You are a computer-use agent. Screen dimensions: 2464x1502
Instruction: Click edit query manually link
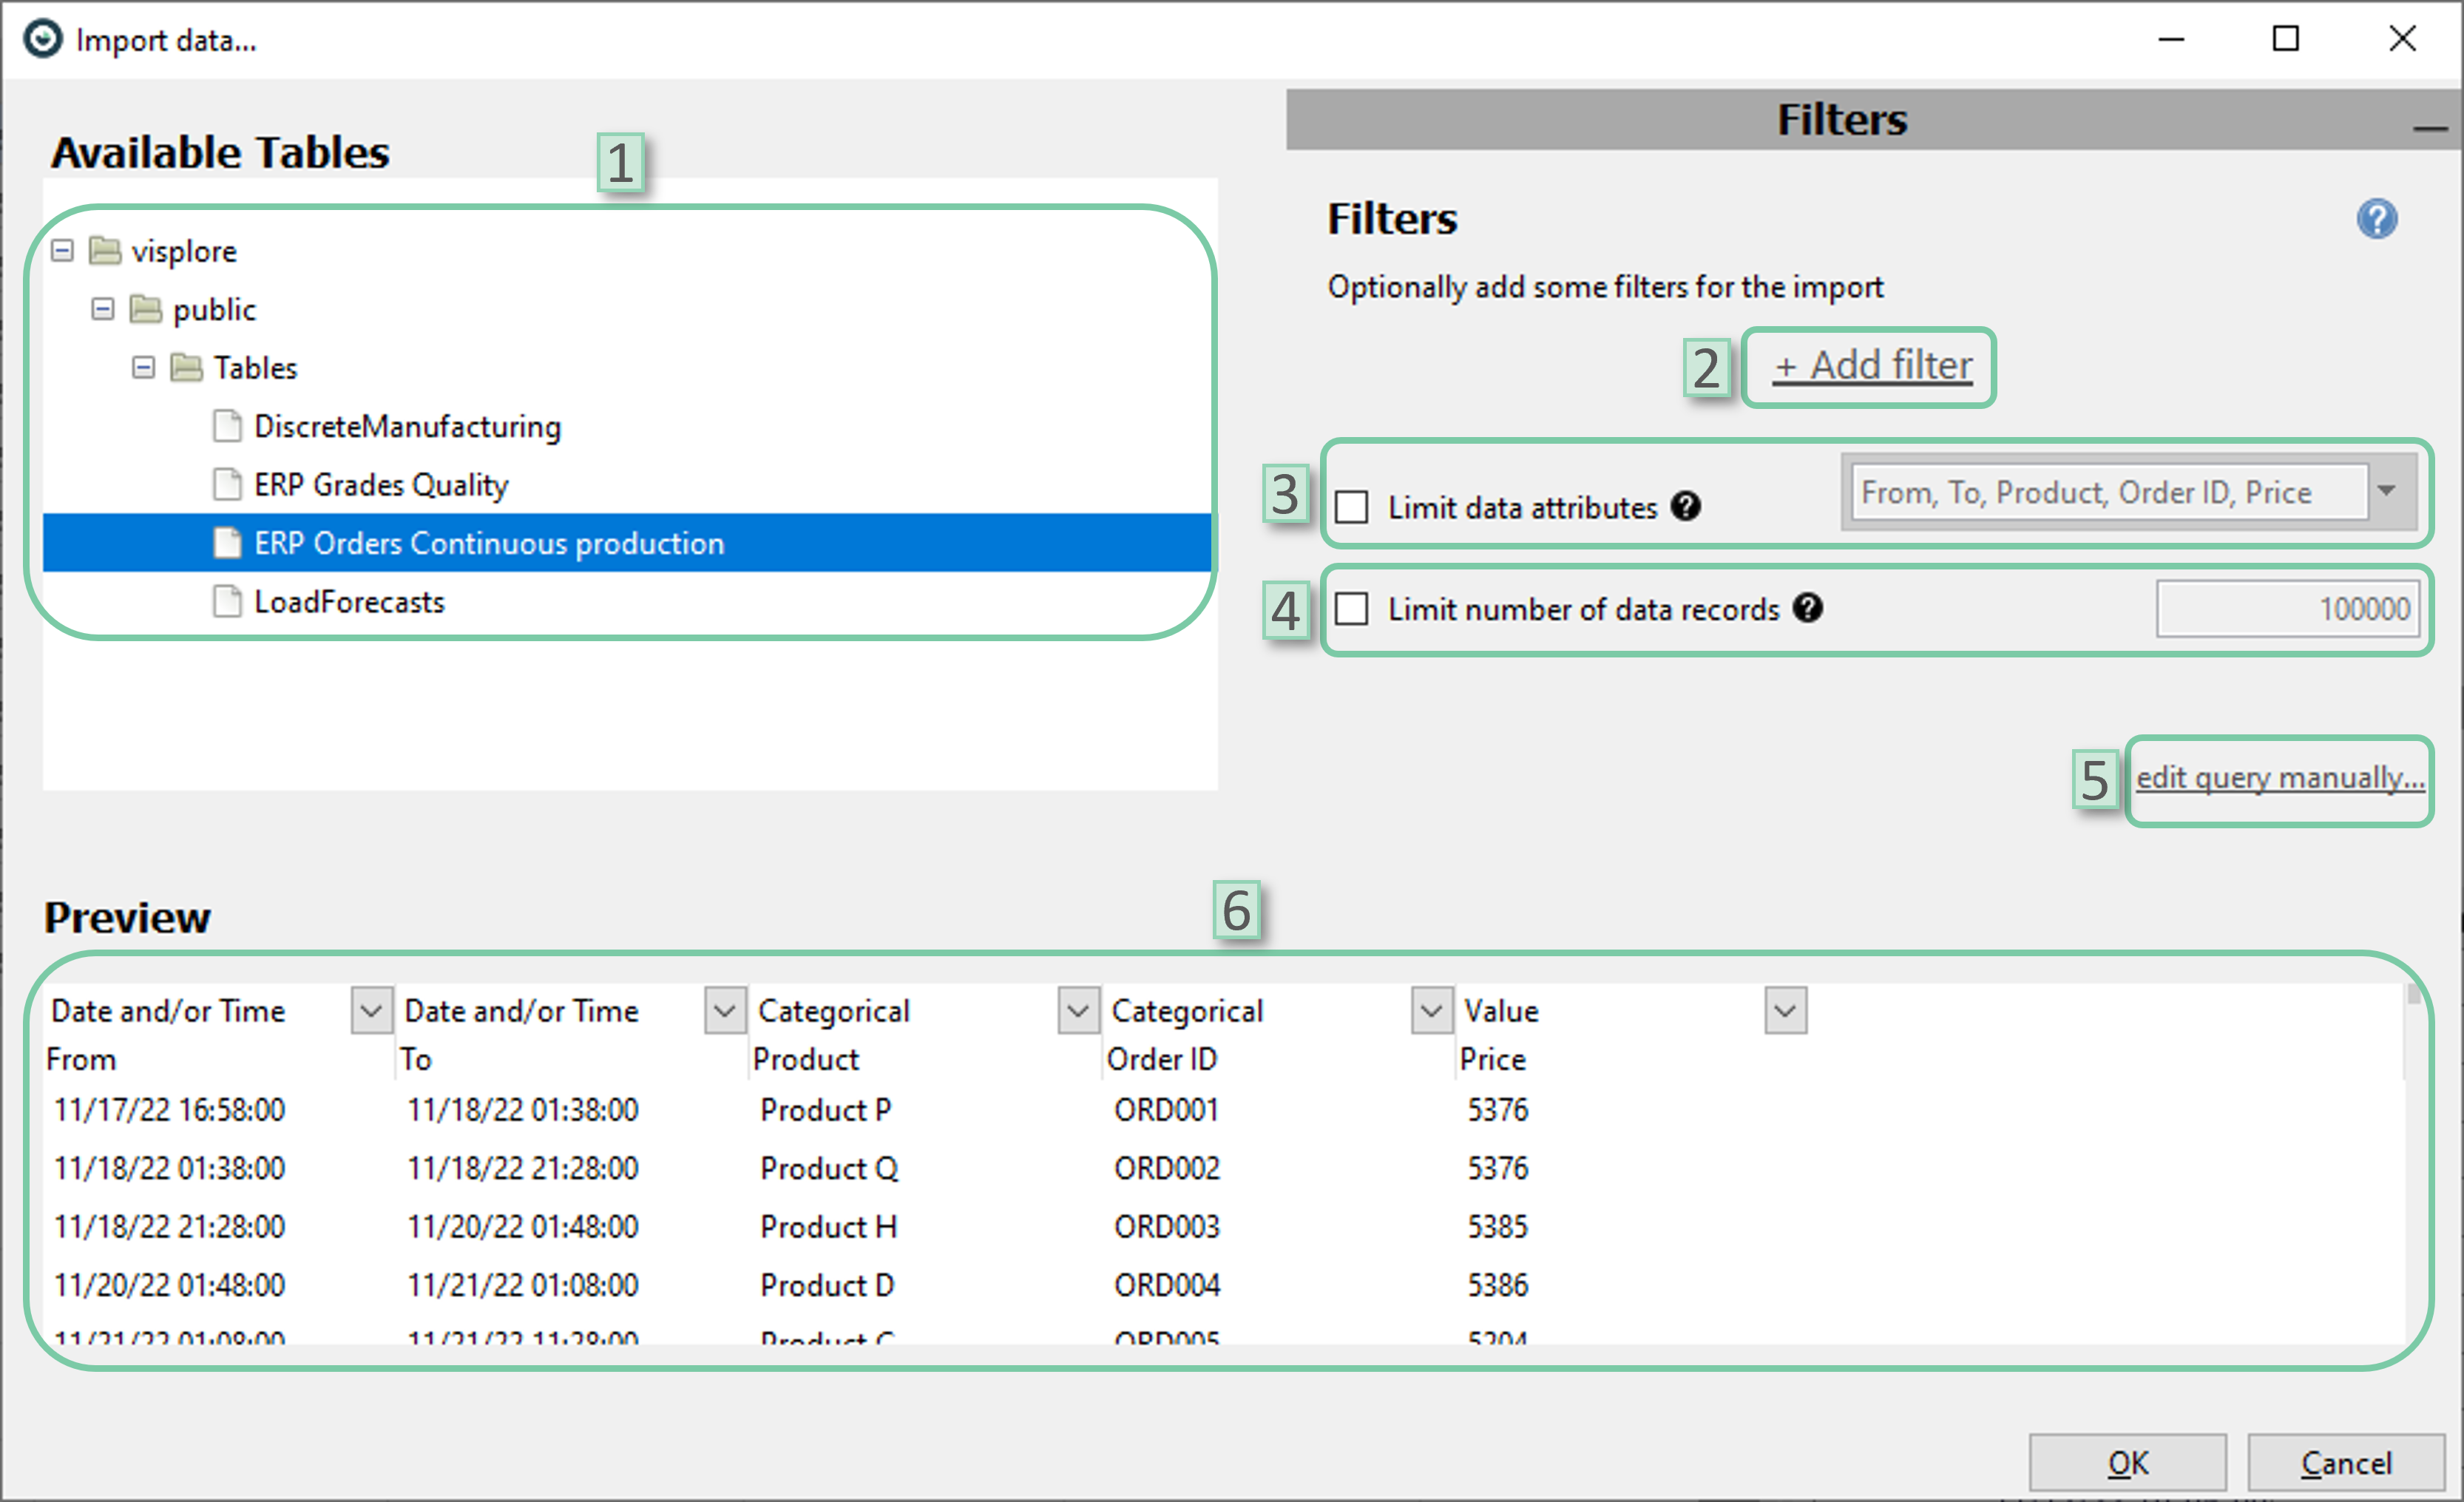click(2280, 777)
